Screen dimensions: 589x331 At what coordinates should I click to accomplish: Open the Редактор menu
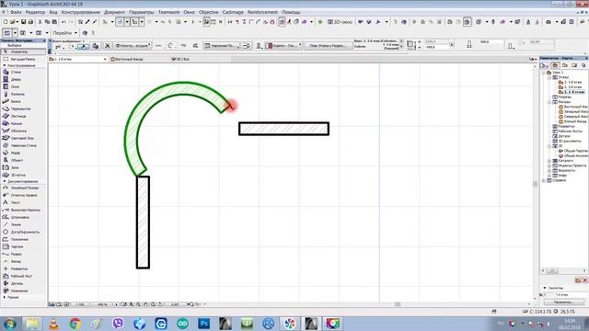[x=35, y=12]
